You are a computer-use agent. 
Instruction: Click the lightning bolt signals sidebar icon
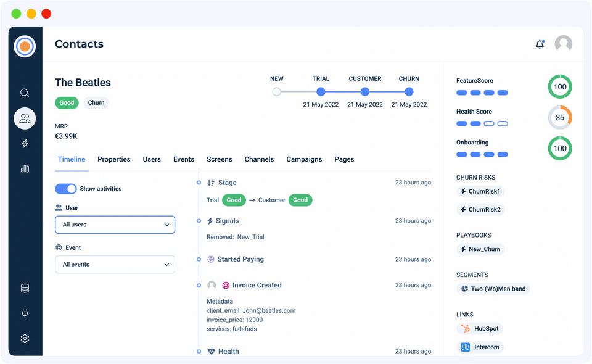25,144
